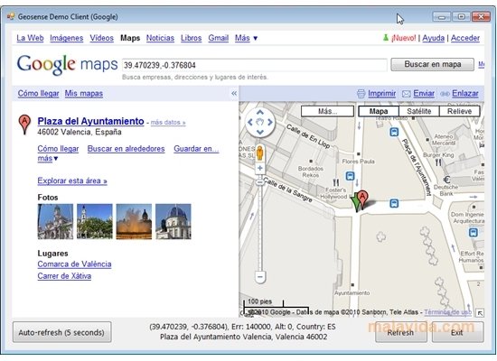Click the pan left arrow on map control

[x=249, y=122]
